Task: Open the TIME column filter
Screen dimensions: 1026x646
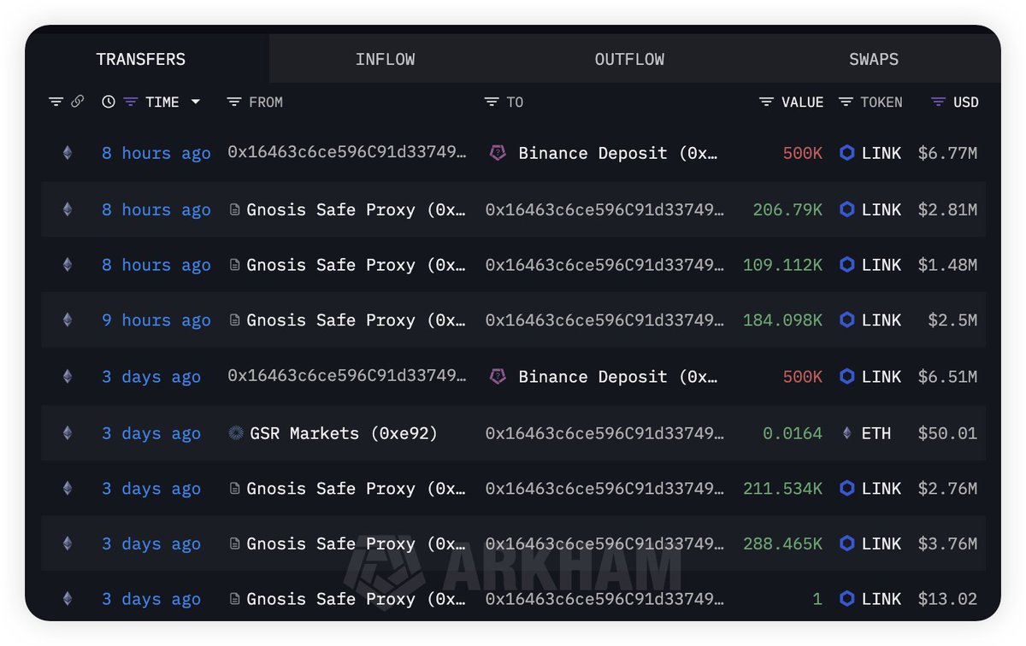Action: click(130, 102)
